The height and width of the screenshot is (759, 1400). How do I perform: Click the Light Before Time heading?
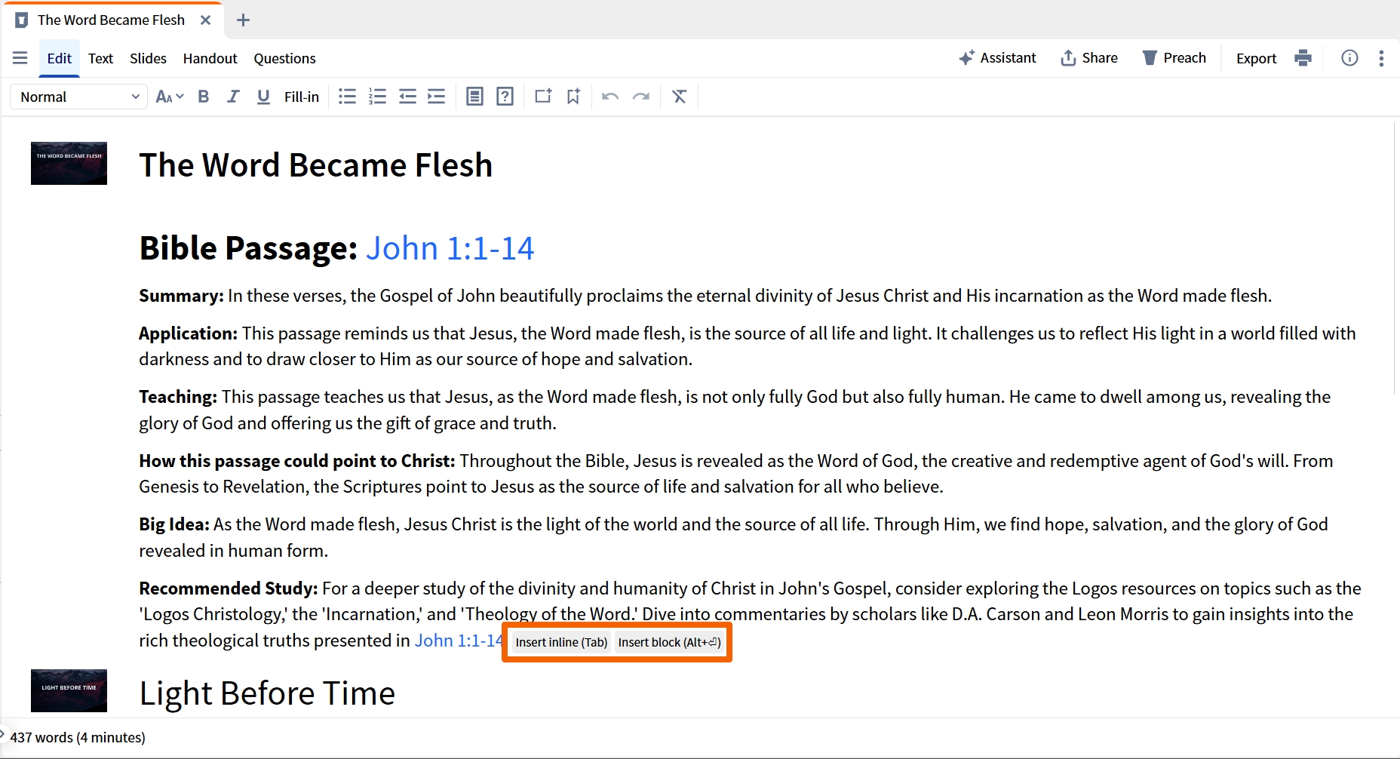click(267, 693)
